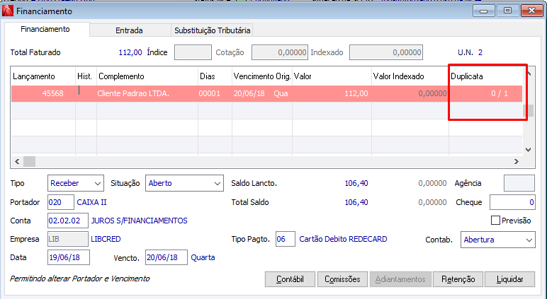Open the Tipo dropdown showing Receber

[76, 183]
